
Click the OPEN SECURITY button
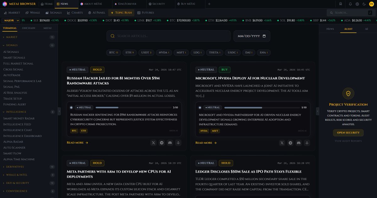[x=348, y=133]
